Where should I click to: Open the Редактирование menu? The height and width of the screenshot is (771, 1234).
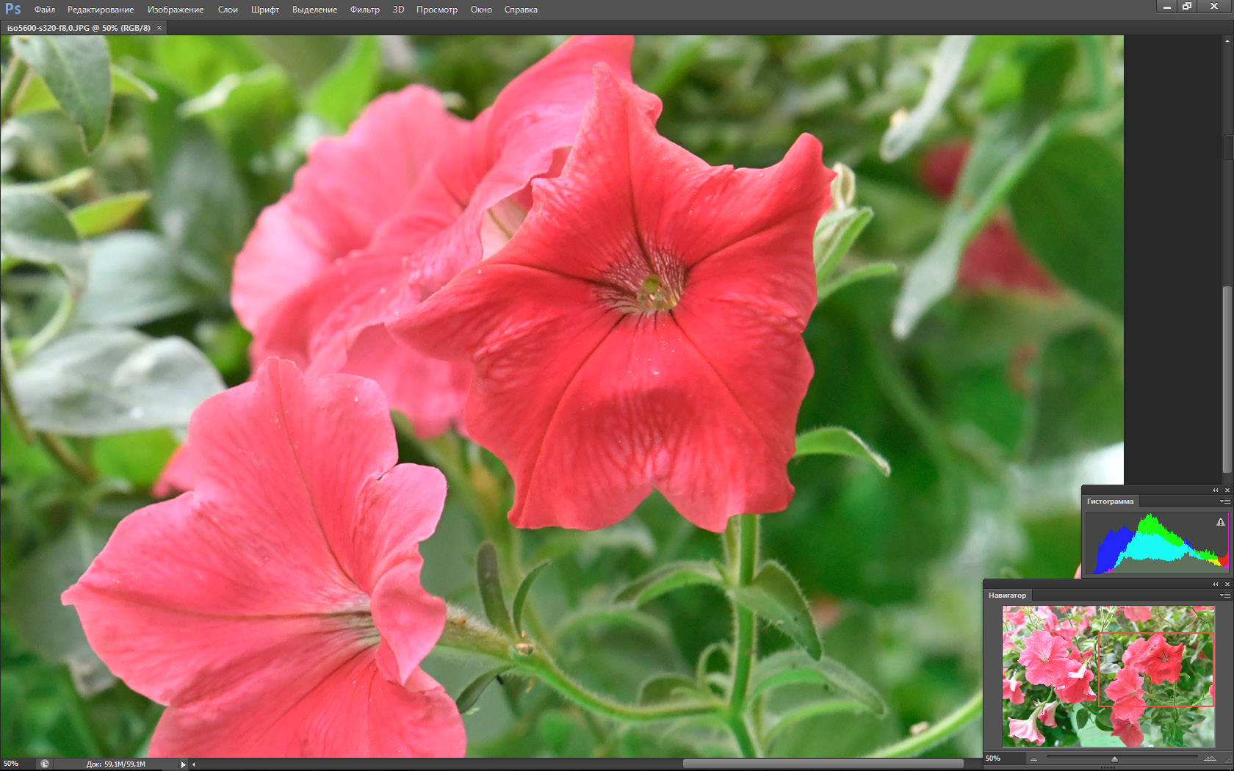click(x=101, y=10)
